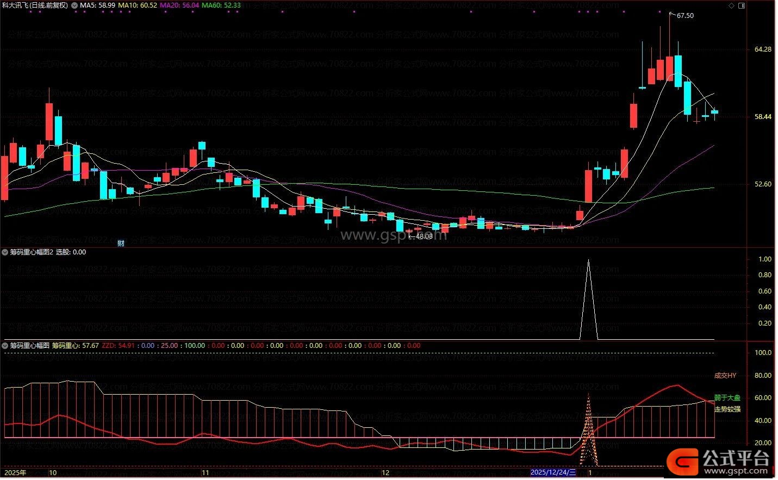Open dropdown beside 科大讯飞 chart title
Viewport: 778px width, 480px height.
tap(74, 5)
